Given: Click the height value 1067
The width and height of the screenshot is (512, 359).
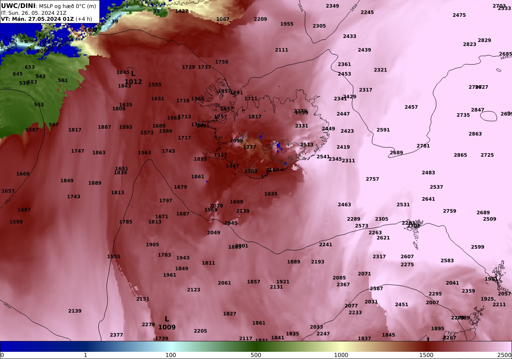Looking at the screenshot, I should [x=223, y=19].
